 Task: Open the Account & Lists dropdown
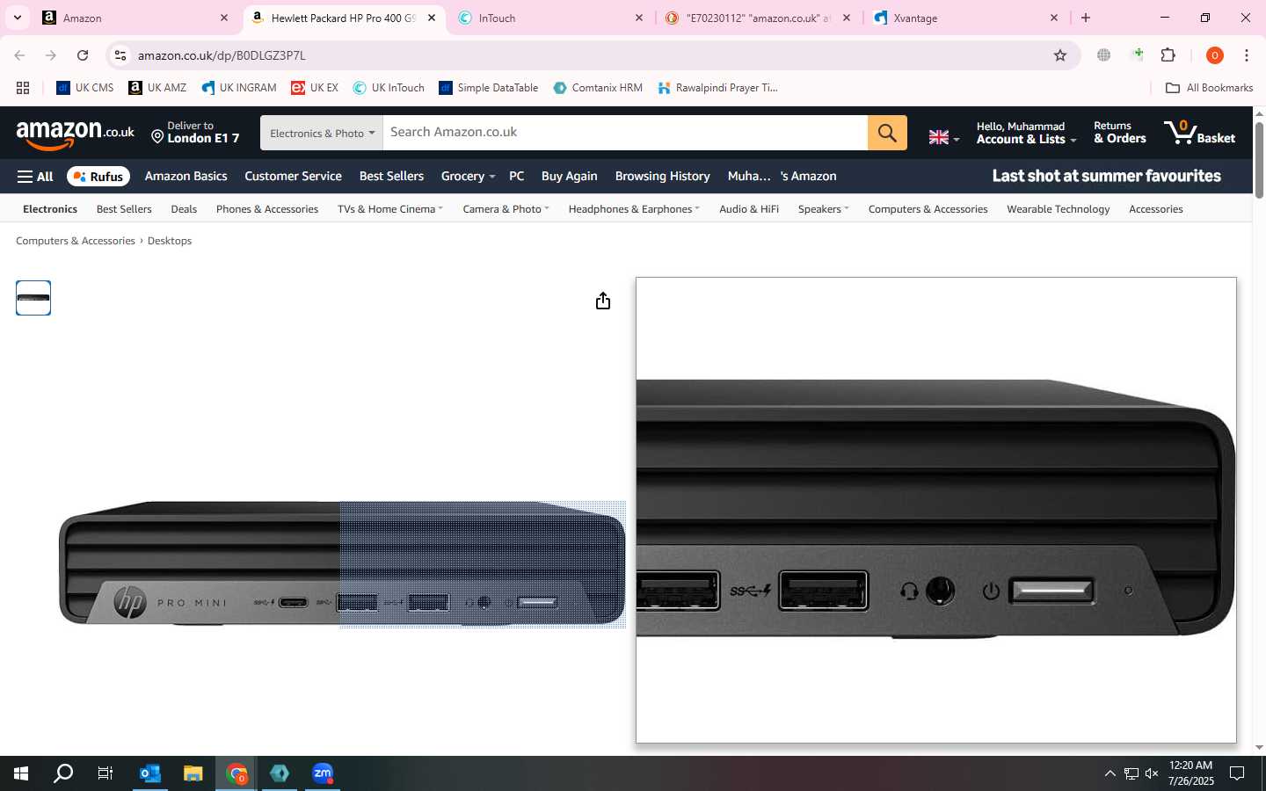pyautogui.click(x=1026, y=133)
